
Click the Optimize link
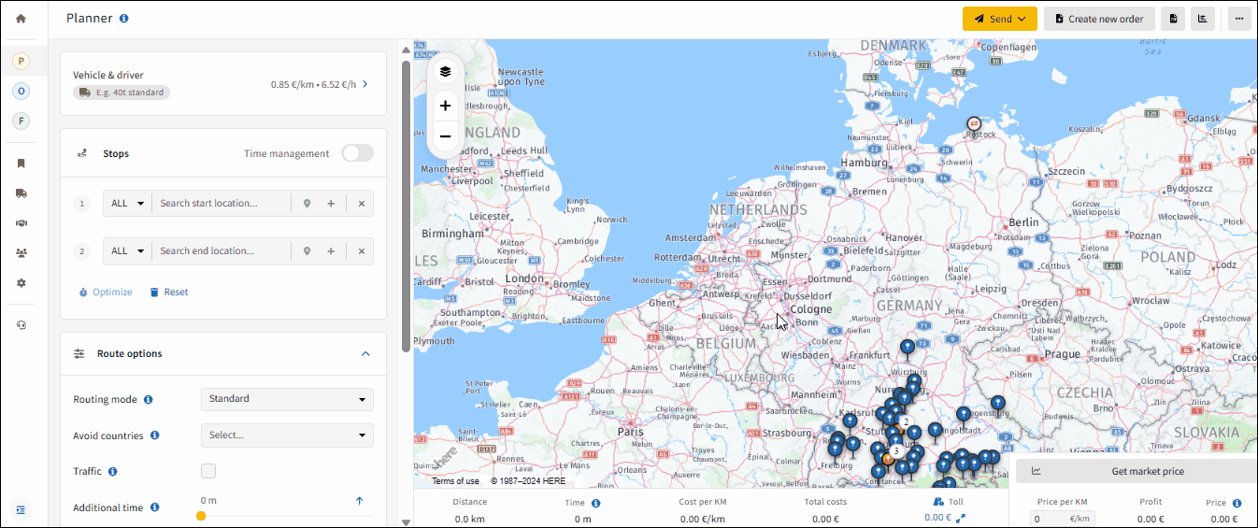105,293
